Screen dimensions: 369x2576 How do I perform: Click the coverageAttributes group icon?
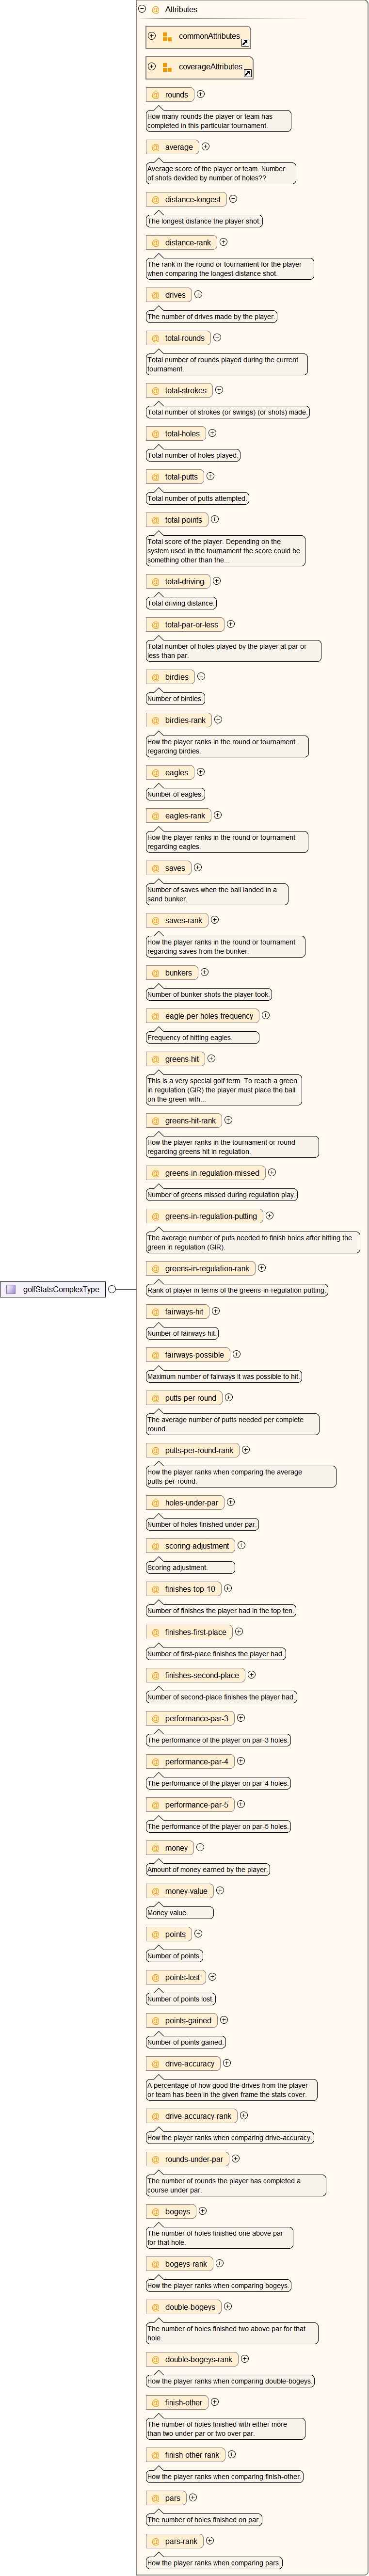point(167,68)
